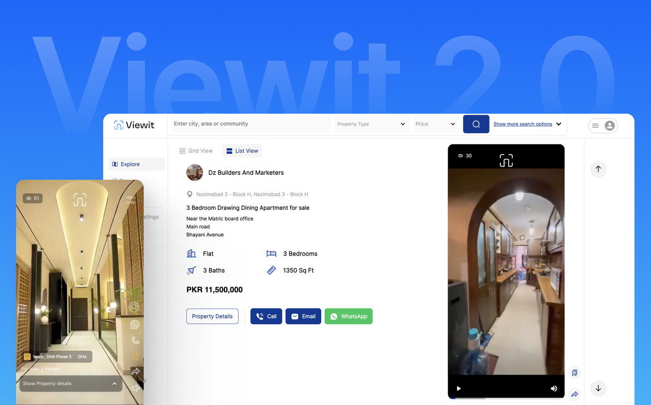Click the city, area or community field
This screenshot has width=651, height=405.
pyautogui.click(x=250, y=124)
